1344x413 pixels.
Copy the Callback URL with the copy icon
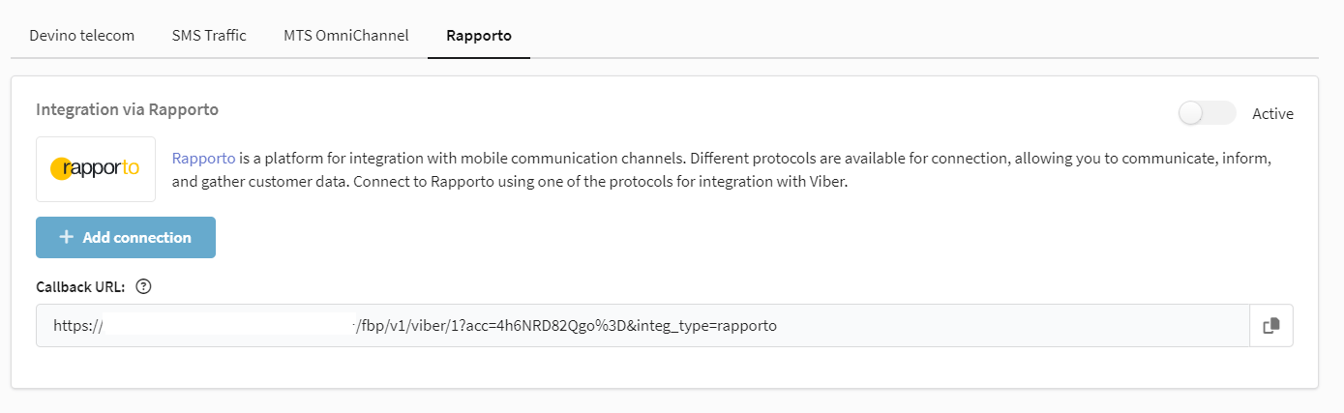1271,326
